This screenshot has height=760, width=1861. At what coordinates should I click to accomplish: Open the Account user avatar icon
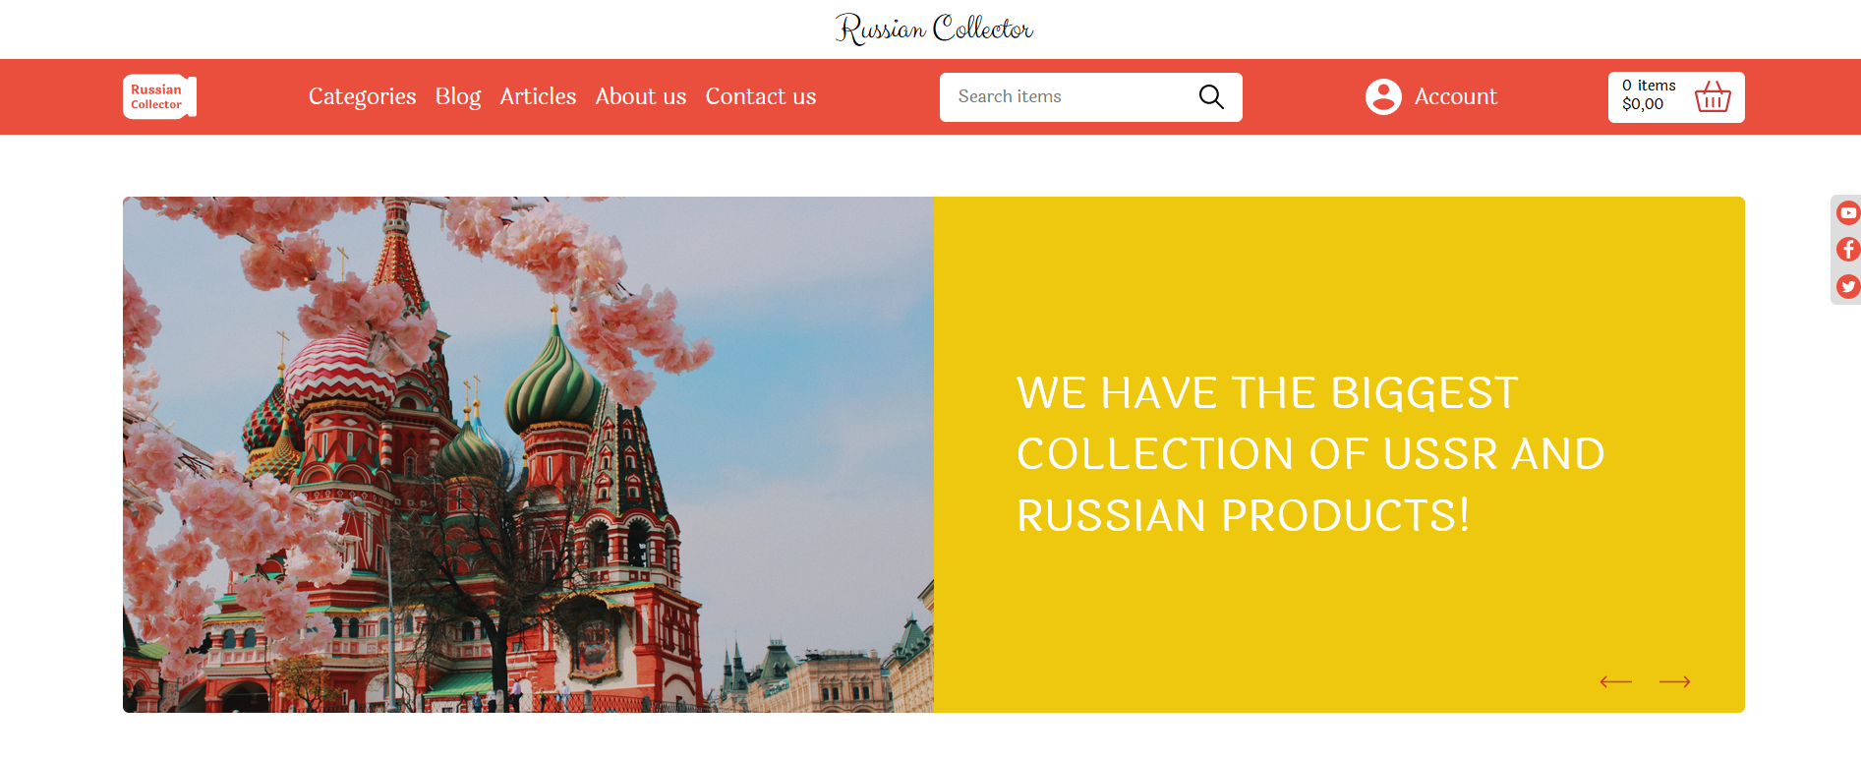point(1383,96)
